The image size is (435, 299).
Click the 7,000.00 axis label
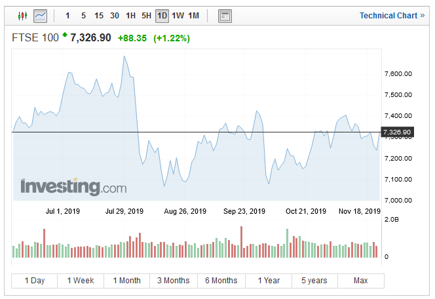coord(398,201)
